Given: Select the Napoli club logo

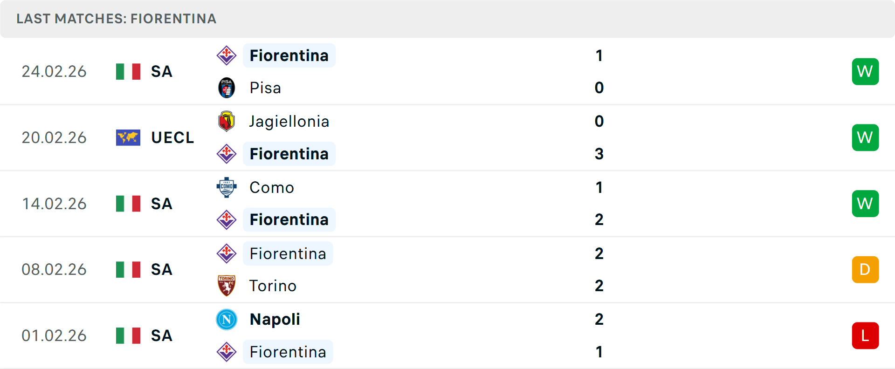Looking at the screenshot, I should click(227, 320).
